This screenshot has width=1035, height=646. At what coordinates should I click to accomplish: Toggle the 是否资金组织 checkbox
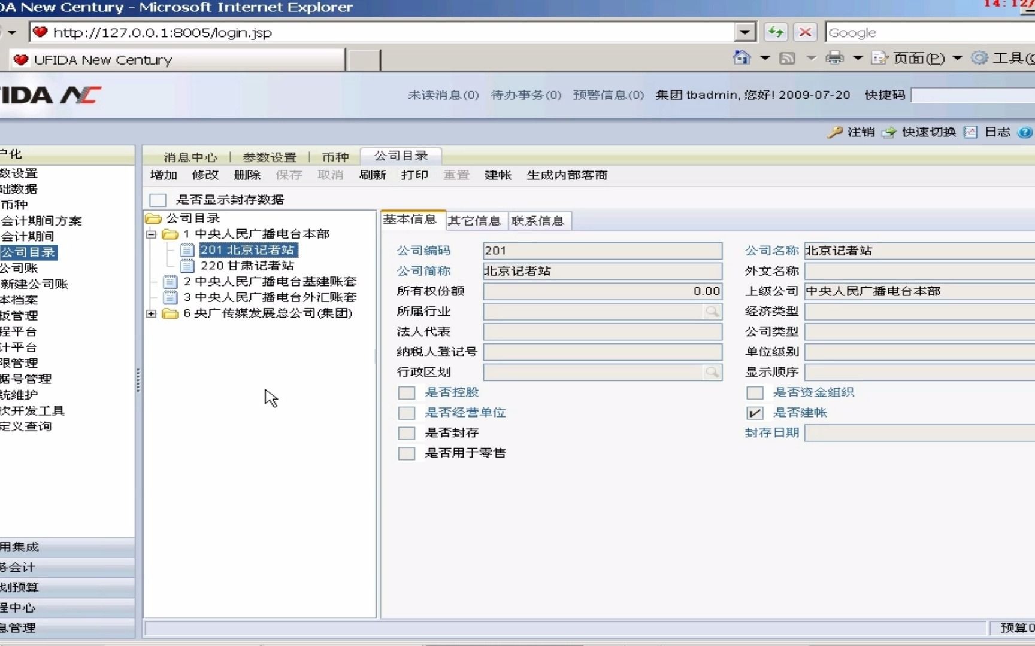[755, 393]
